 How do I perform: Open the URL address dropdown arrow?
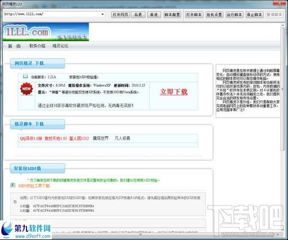[103, 14]
